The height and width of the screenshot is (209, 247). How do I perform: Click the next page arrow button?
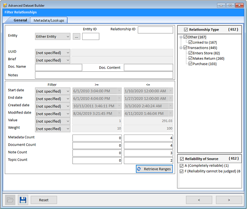click(x=229, y=200)
